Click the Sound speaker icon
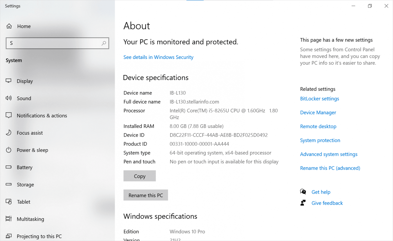The image size is (393, 241). tap(9, 98)
